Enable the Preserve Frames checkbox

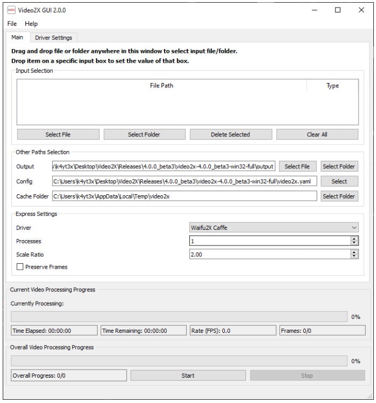coord(20,267)
